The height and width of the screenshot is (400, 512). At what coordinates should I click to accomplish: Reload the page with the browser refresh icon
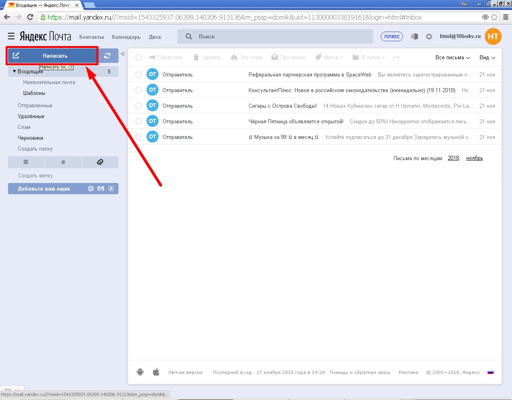coord(30,17)
